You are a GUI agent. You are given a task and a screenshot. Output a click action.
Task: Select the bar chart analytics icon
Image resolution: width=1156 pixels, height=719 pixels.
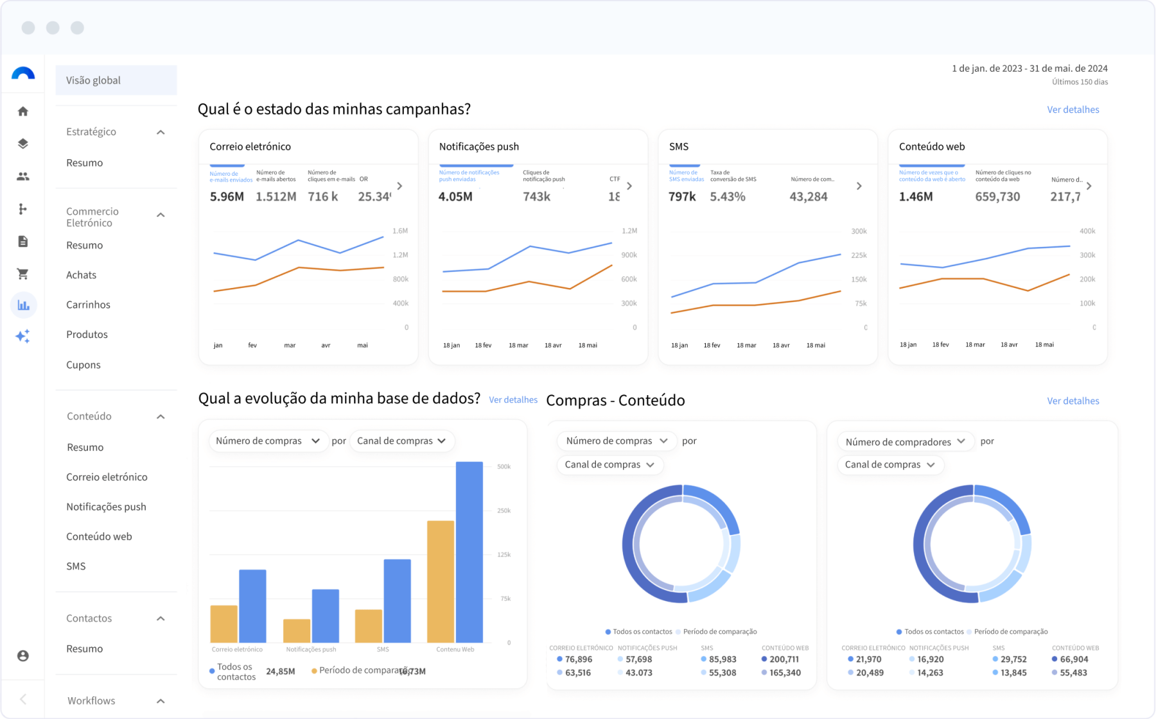point(23,305)
